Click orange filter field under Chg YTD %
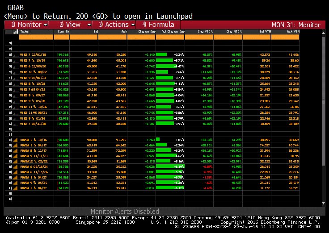Viewport: 329px width, 233px height. click(199, 37)
